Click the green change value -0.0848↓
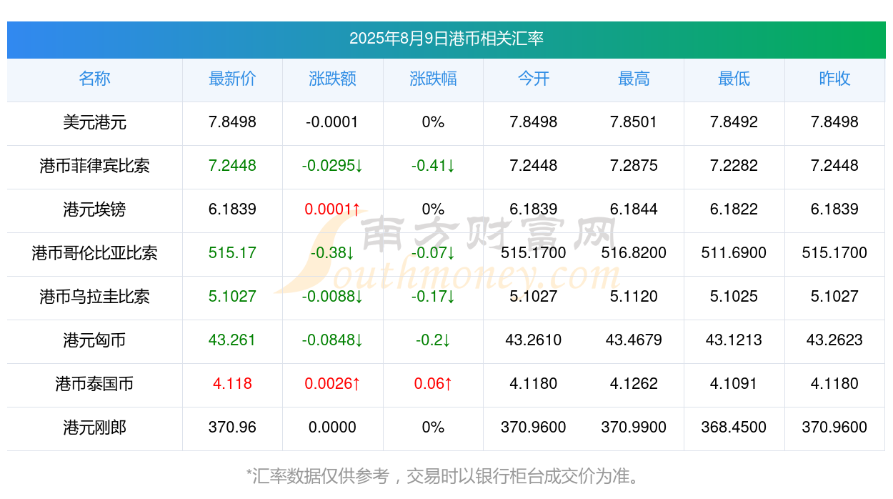893x499 pixels. point(332,340)
